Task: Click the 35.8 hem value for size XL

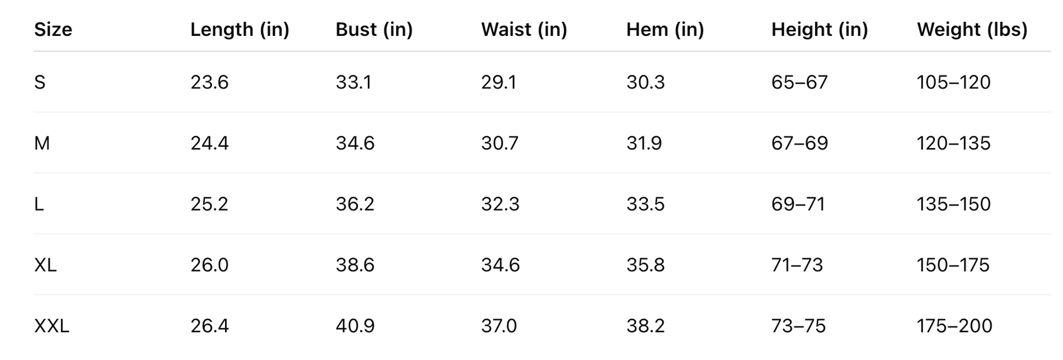Action: click(645, 265)
